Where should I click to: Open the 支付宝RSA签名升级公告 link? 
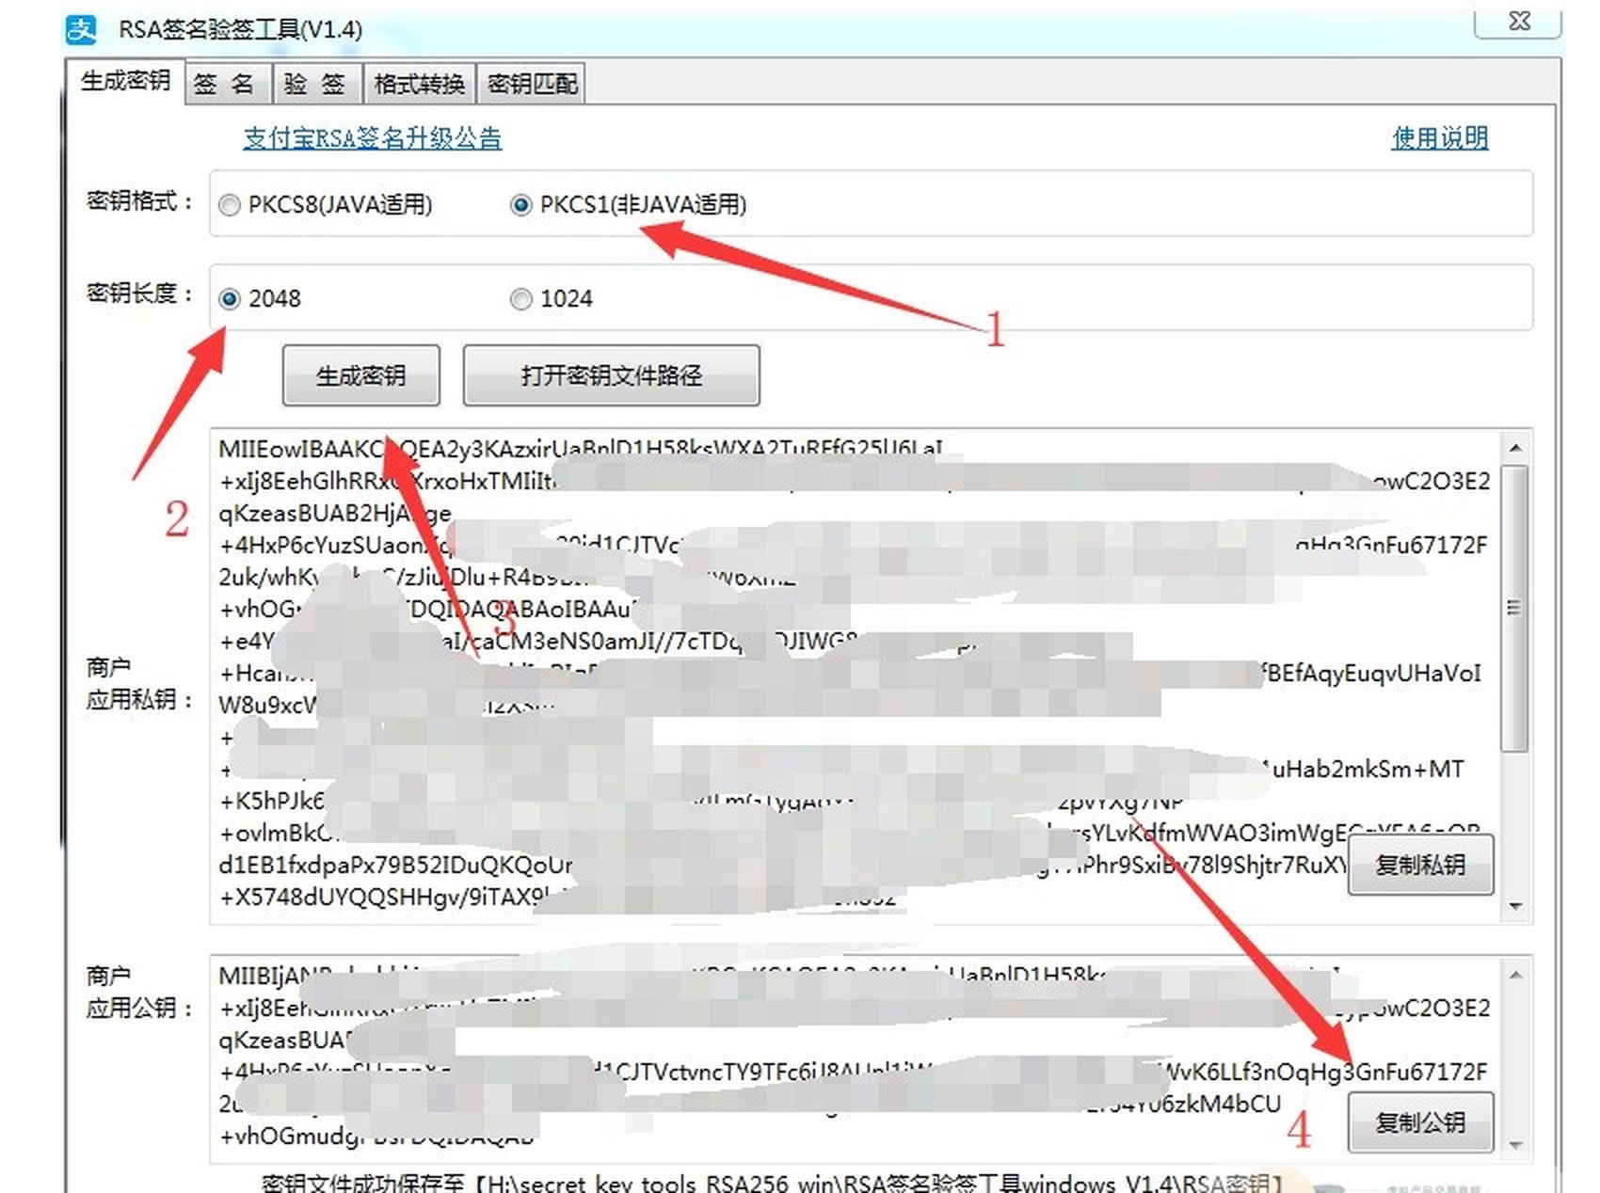pos(372,138)
